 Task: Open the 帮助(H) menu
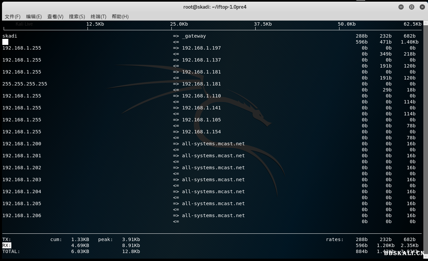(x=120, y=16)
